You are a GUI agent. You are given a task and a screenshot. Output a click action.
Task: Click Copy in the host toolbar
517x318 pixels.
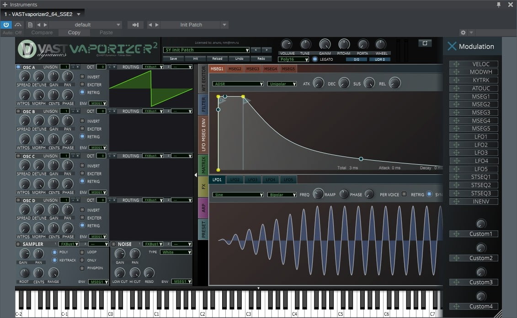pyautogui.click(x=74, y=32)
